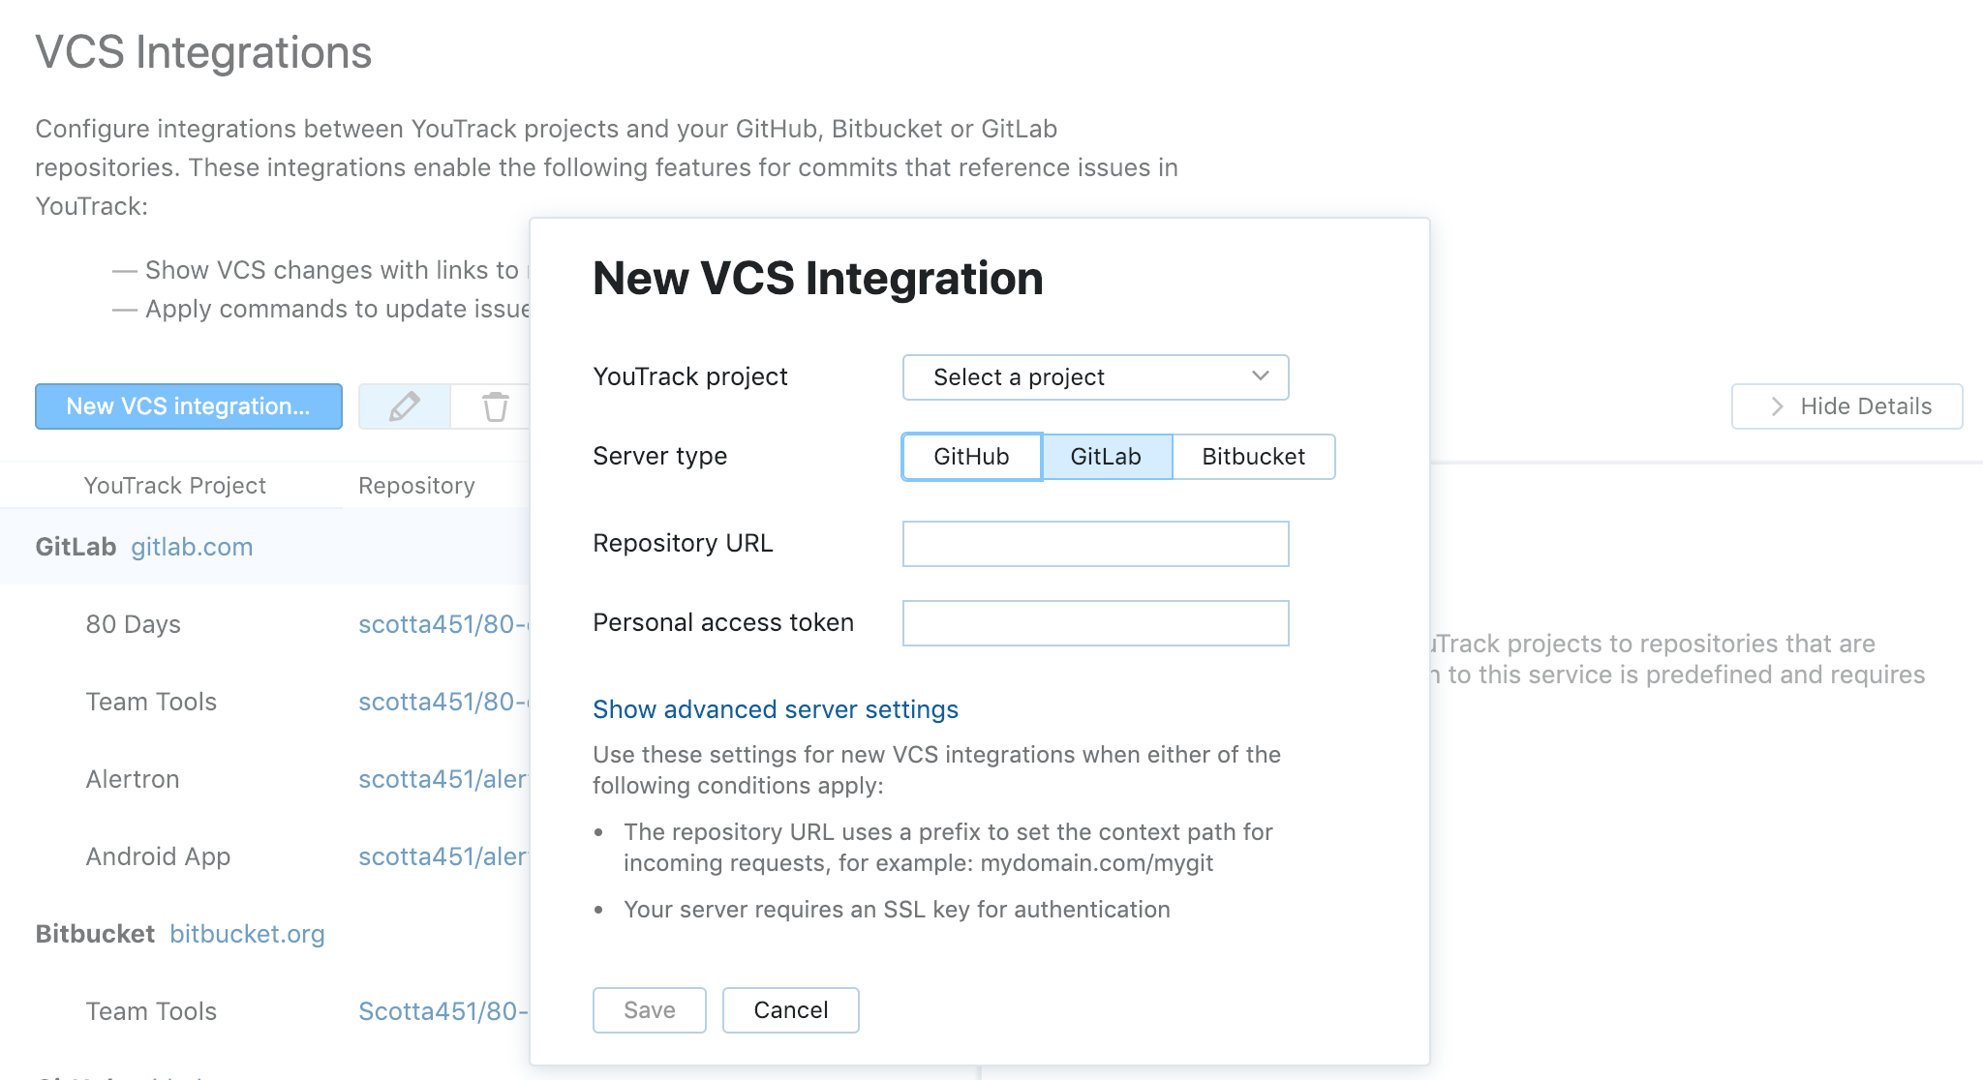Click the pencil edit icon
Screen dimensions: 1983x1080
coord(405,406)
